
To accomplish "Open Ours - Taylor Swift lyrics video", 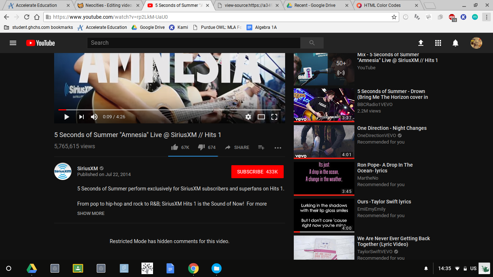I will (384, 202).
